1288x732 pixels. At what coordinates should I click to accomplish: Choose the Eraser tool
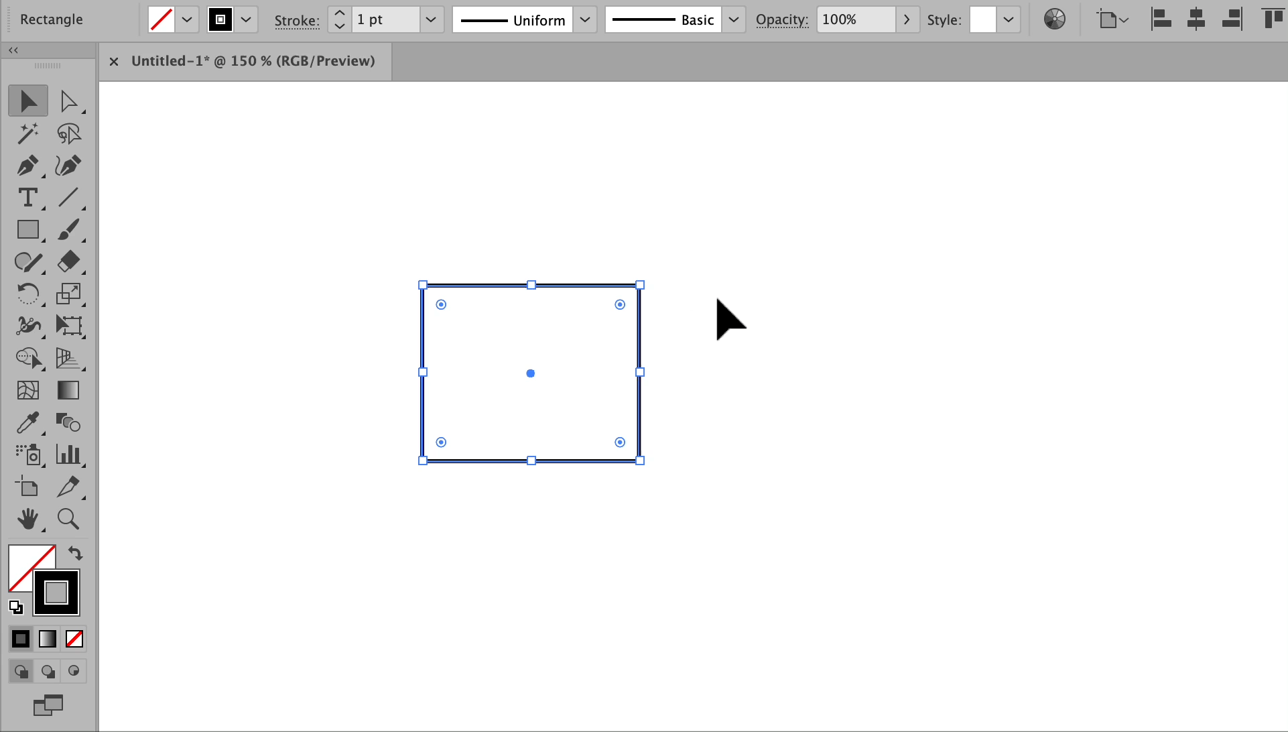(68, 261)
